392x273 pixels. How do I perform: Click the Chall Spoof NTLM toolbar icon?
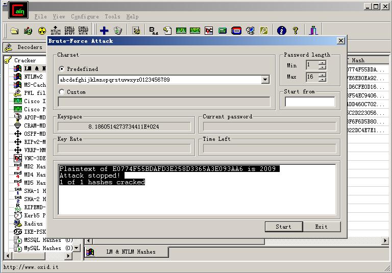point(83,31)
